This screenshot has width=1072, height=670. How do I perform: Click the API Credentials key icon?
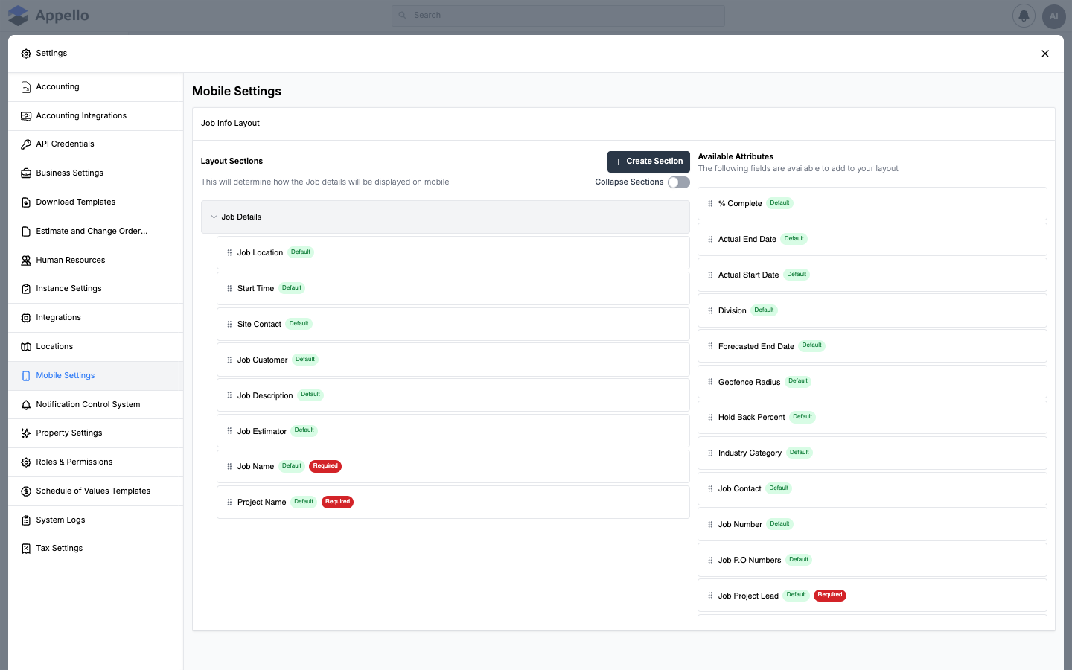[26, 144]
